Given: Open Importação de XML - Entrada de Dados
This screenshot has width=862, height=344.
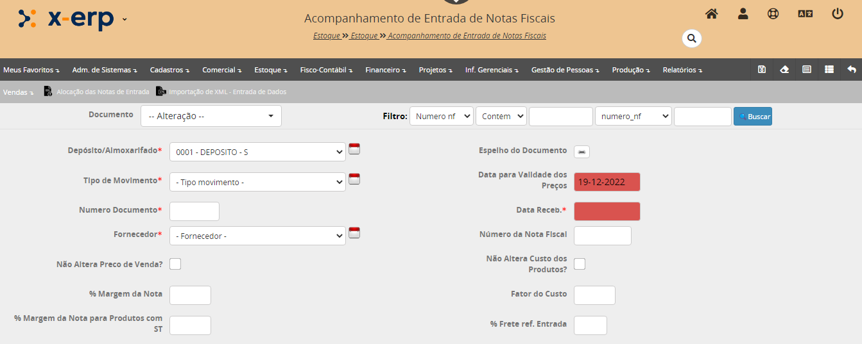Looking at the screenshot, I should 221,92.
